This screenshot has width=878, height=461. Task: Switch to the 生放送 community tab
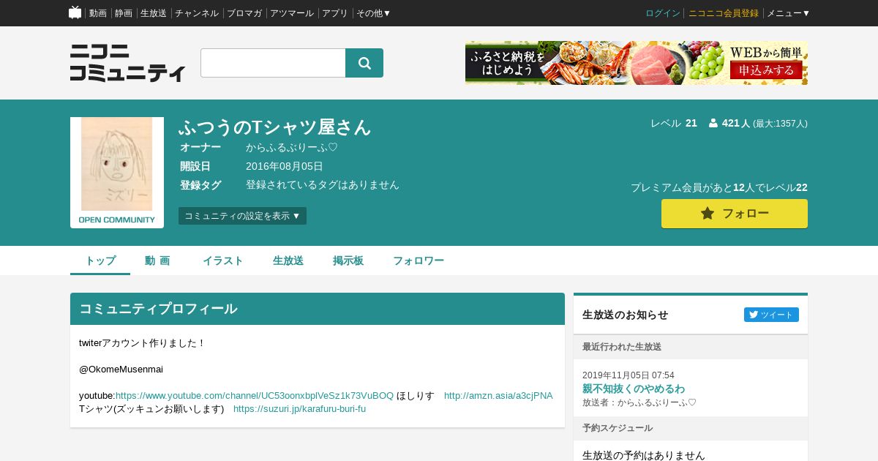click(x=288, y=261)
